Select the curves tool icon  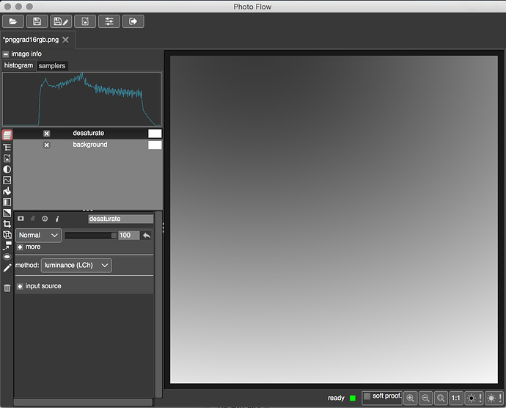pyautogui.click(x=7, y=181)
